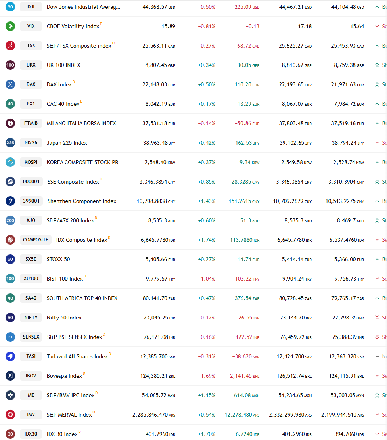Screen dimensions: 387x440
Task: Open SOUTH AFRICA TOP 40 INDEX link
Action: tap(82, 298)
